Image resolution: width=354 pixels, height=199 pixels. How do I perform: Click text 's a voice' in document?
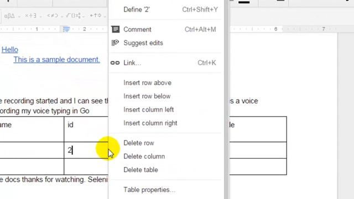pos(244,101)
